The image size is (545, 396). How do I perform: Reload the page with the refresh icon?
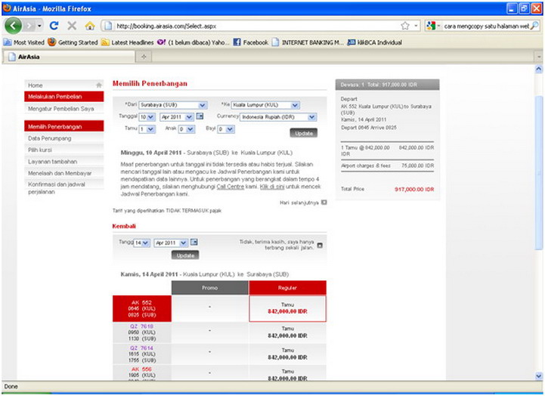(54, 26)
